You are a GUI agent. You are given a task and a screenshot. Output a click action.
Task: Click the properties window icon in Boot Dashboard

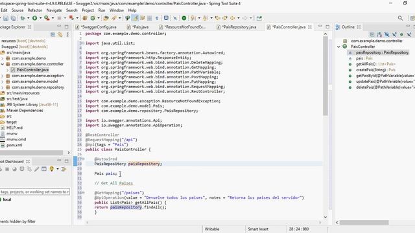click(44, 169)
